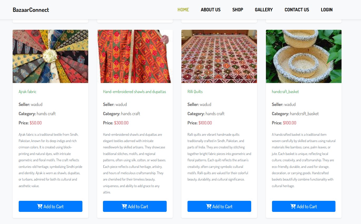Open the Shop page
The image size is (361, 224).
238,10
